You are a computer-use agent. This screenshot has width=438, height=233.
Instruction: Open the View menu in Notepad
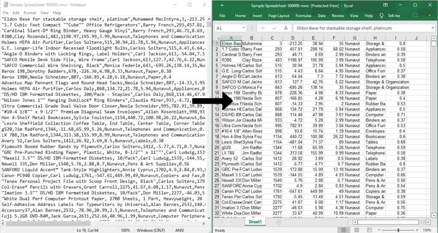pos(44,13)
